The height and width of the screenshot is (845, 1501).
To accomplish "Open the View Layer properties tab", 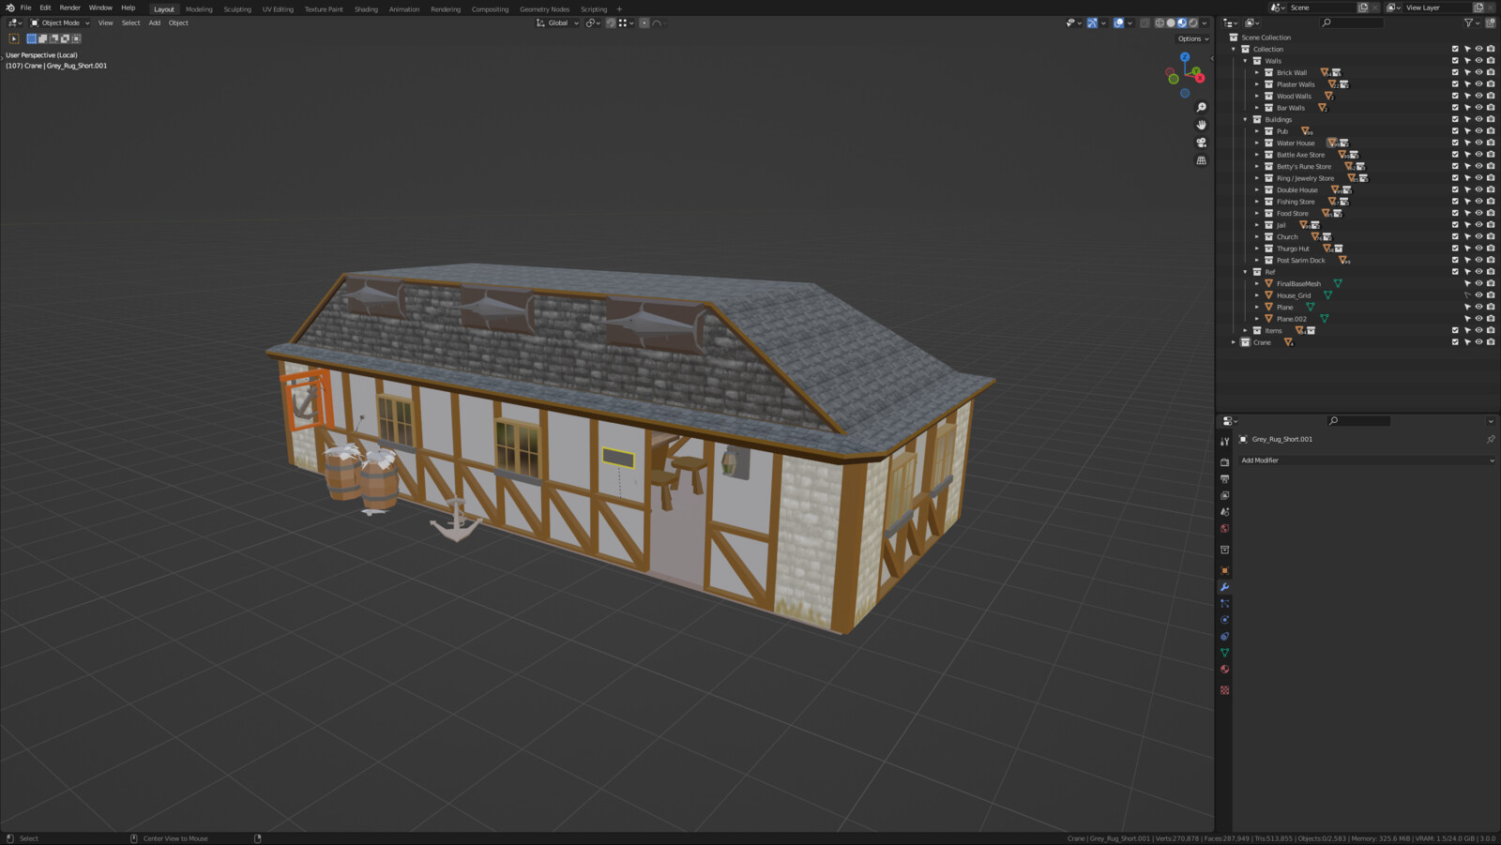I will point(1224,495).
